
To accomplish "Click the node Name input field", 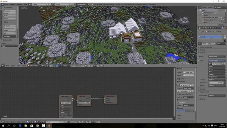I will tap(188, 73).
